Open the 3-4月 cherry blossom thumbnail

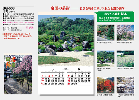125,33
